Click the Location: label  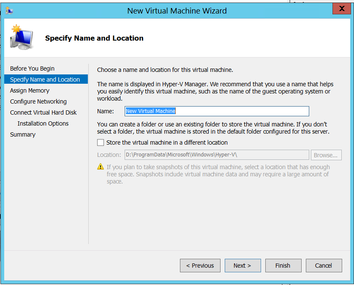tap(109, 155)
